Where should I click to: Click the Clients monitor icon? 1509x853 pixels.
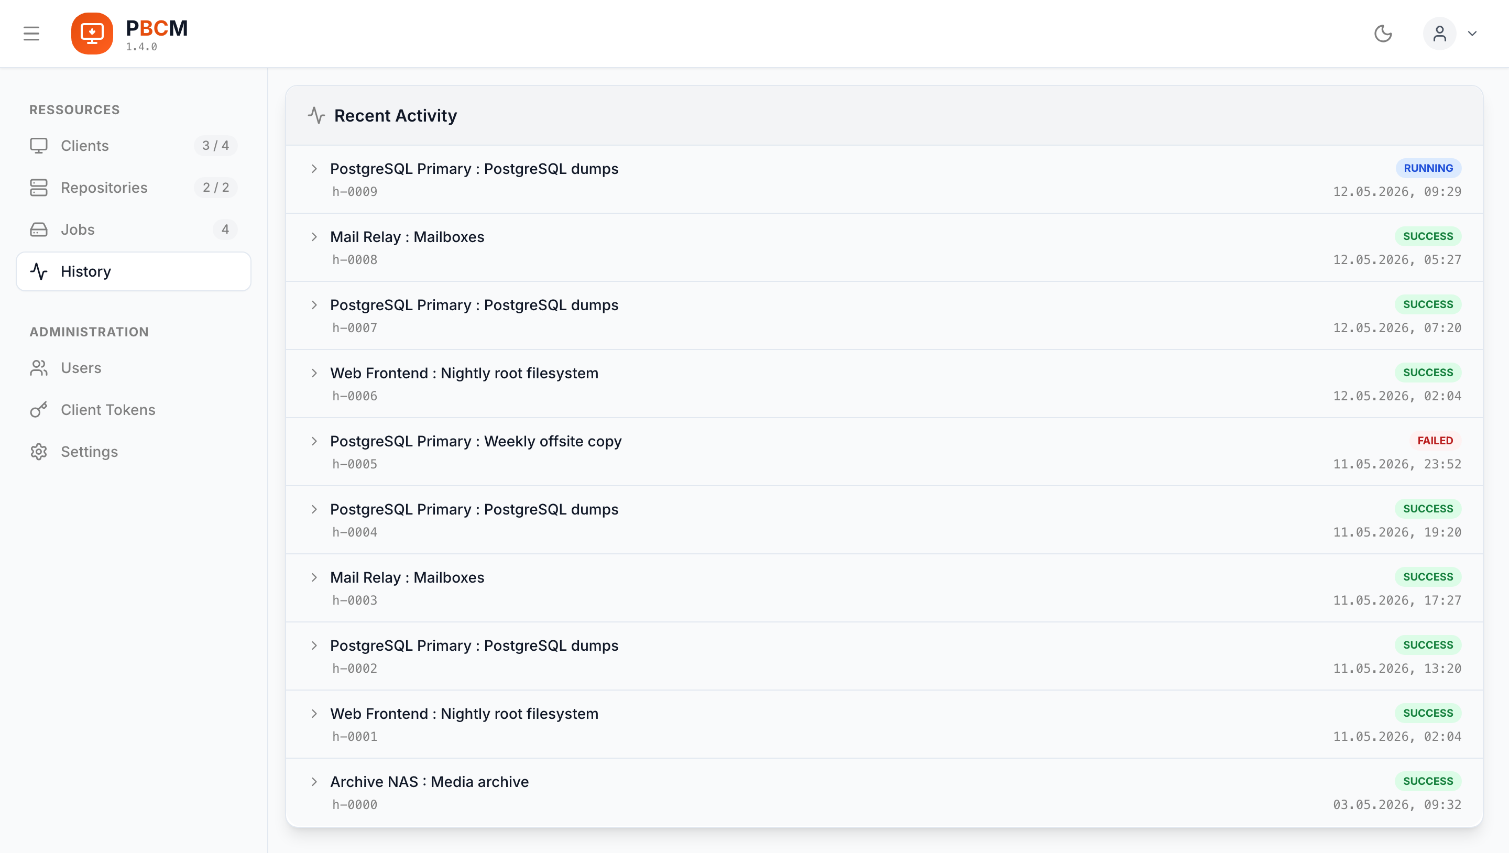[39, 145]
